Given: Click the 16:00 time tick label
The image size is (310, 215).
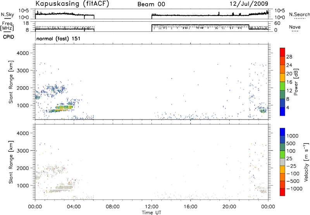Looking at the screenshot, I should (x=190, y=207).
